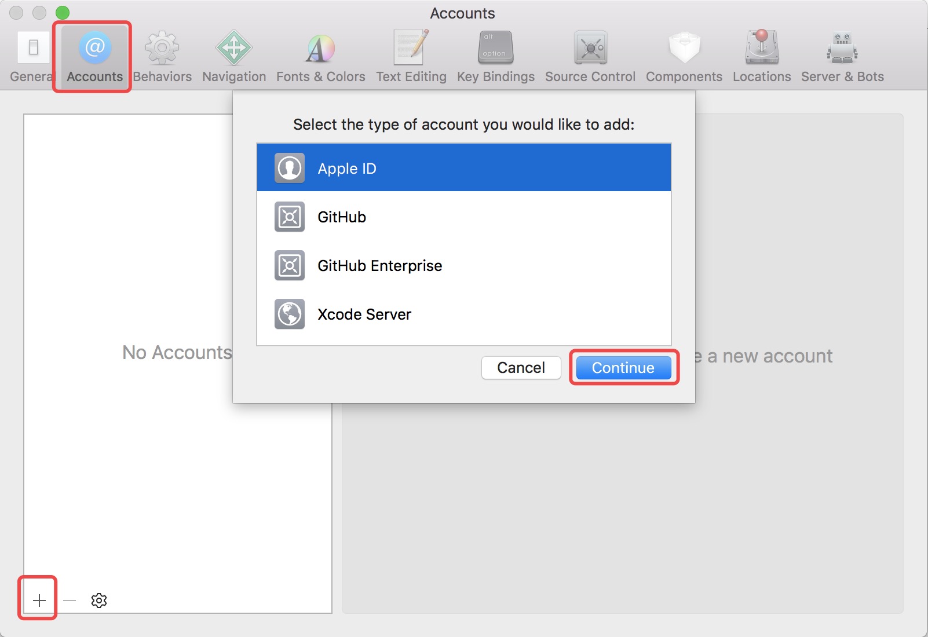This screenshot has width=928, height=637.
Task: Switch to Navigation preferences
Action: (x=234, y=57)
